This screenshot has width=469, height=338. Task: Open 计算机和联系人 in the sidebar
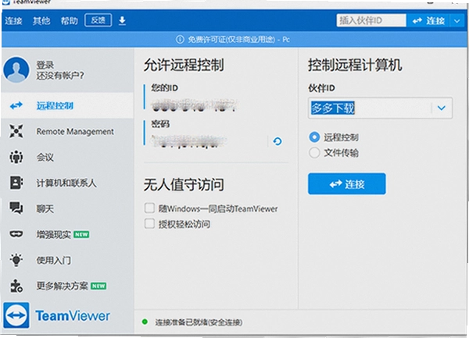coord(67,183)
